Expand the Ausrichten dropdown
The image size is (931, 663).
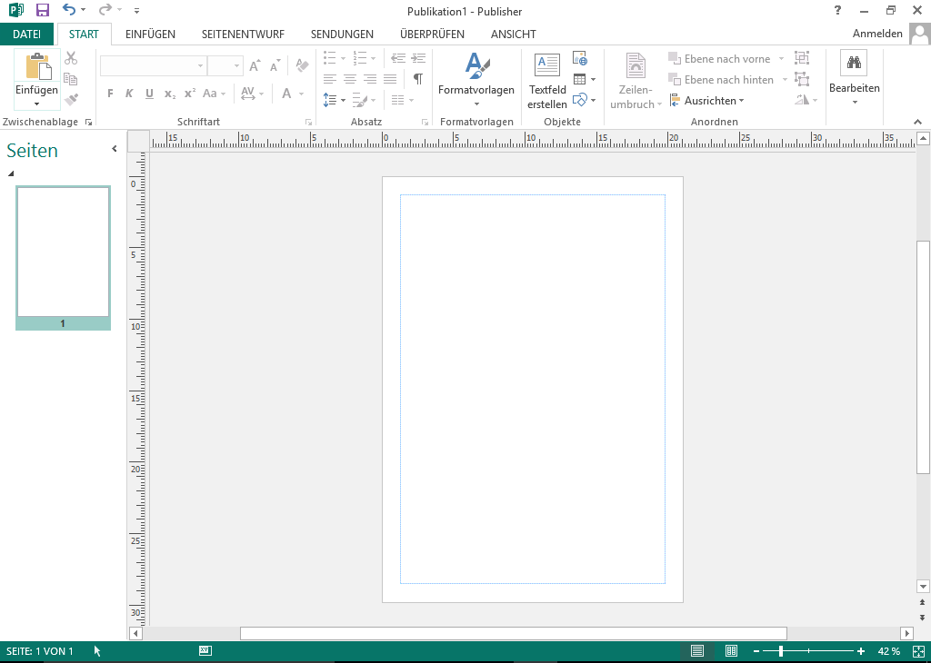(708, 101)
